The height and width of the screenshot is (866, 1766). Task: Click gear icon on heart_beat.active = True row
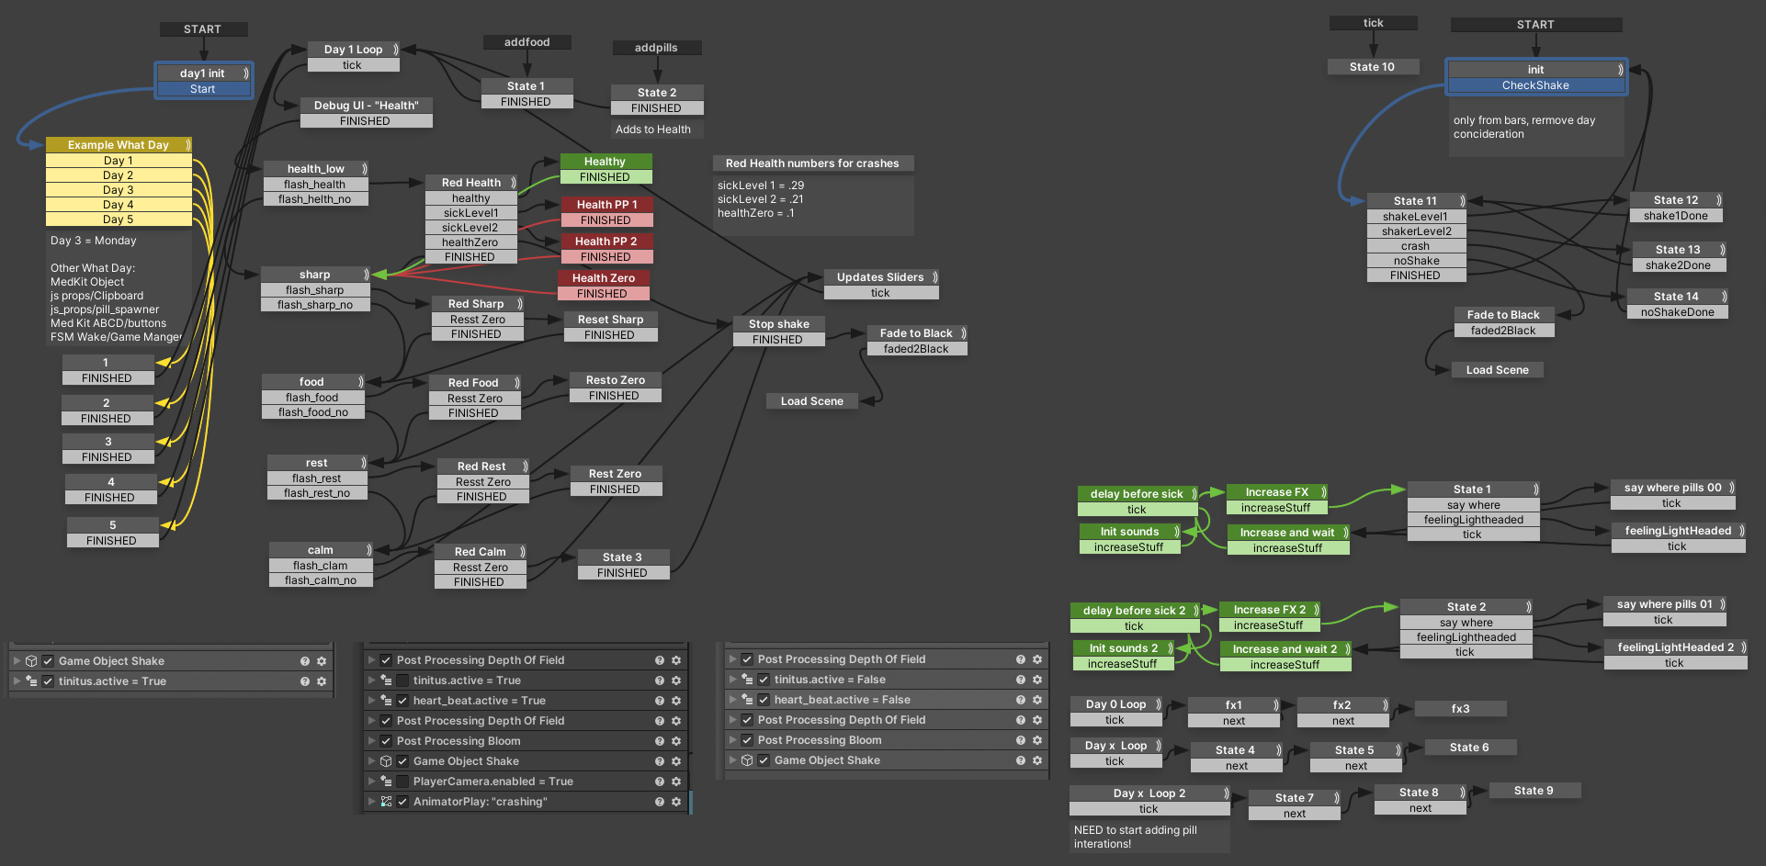click(x=676, y=701)
